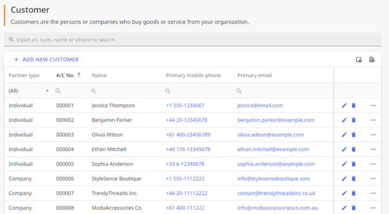
Task: Click the Add New Customer button
Action: (x=46, y=59)
